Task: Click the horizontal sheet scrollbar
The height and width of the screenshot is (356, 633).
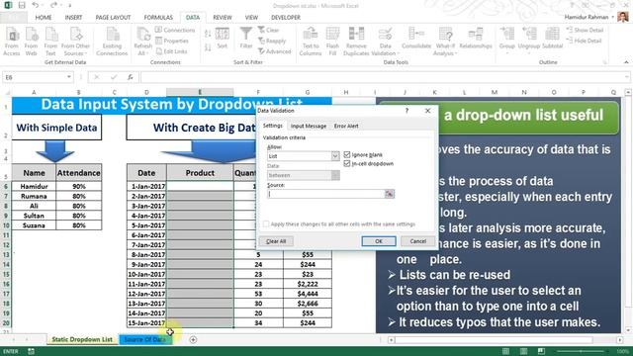Action: [x=494, y=340]
